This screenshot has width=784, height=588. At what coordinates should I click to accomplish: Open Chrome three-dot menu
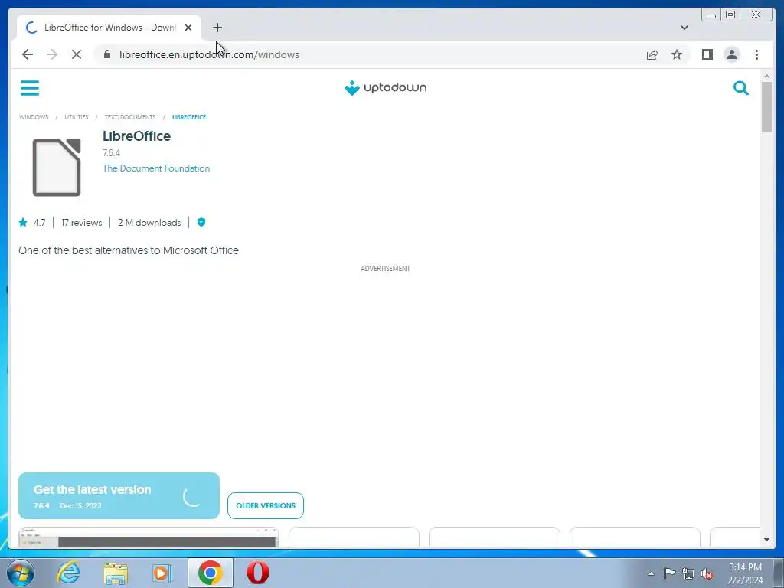[x=756, y=54]
